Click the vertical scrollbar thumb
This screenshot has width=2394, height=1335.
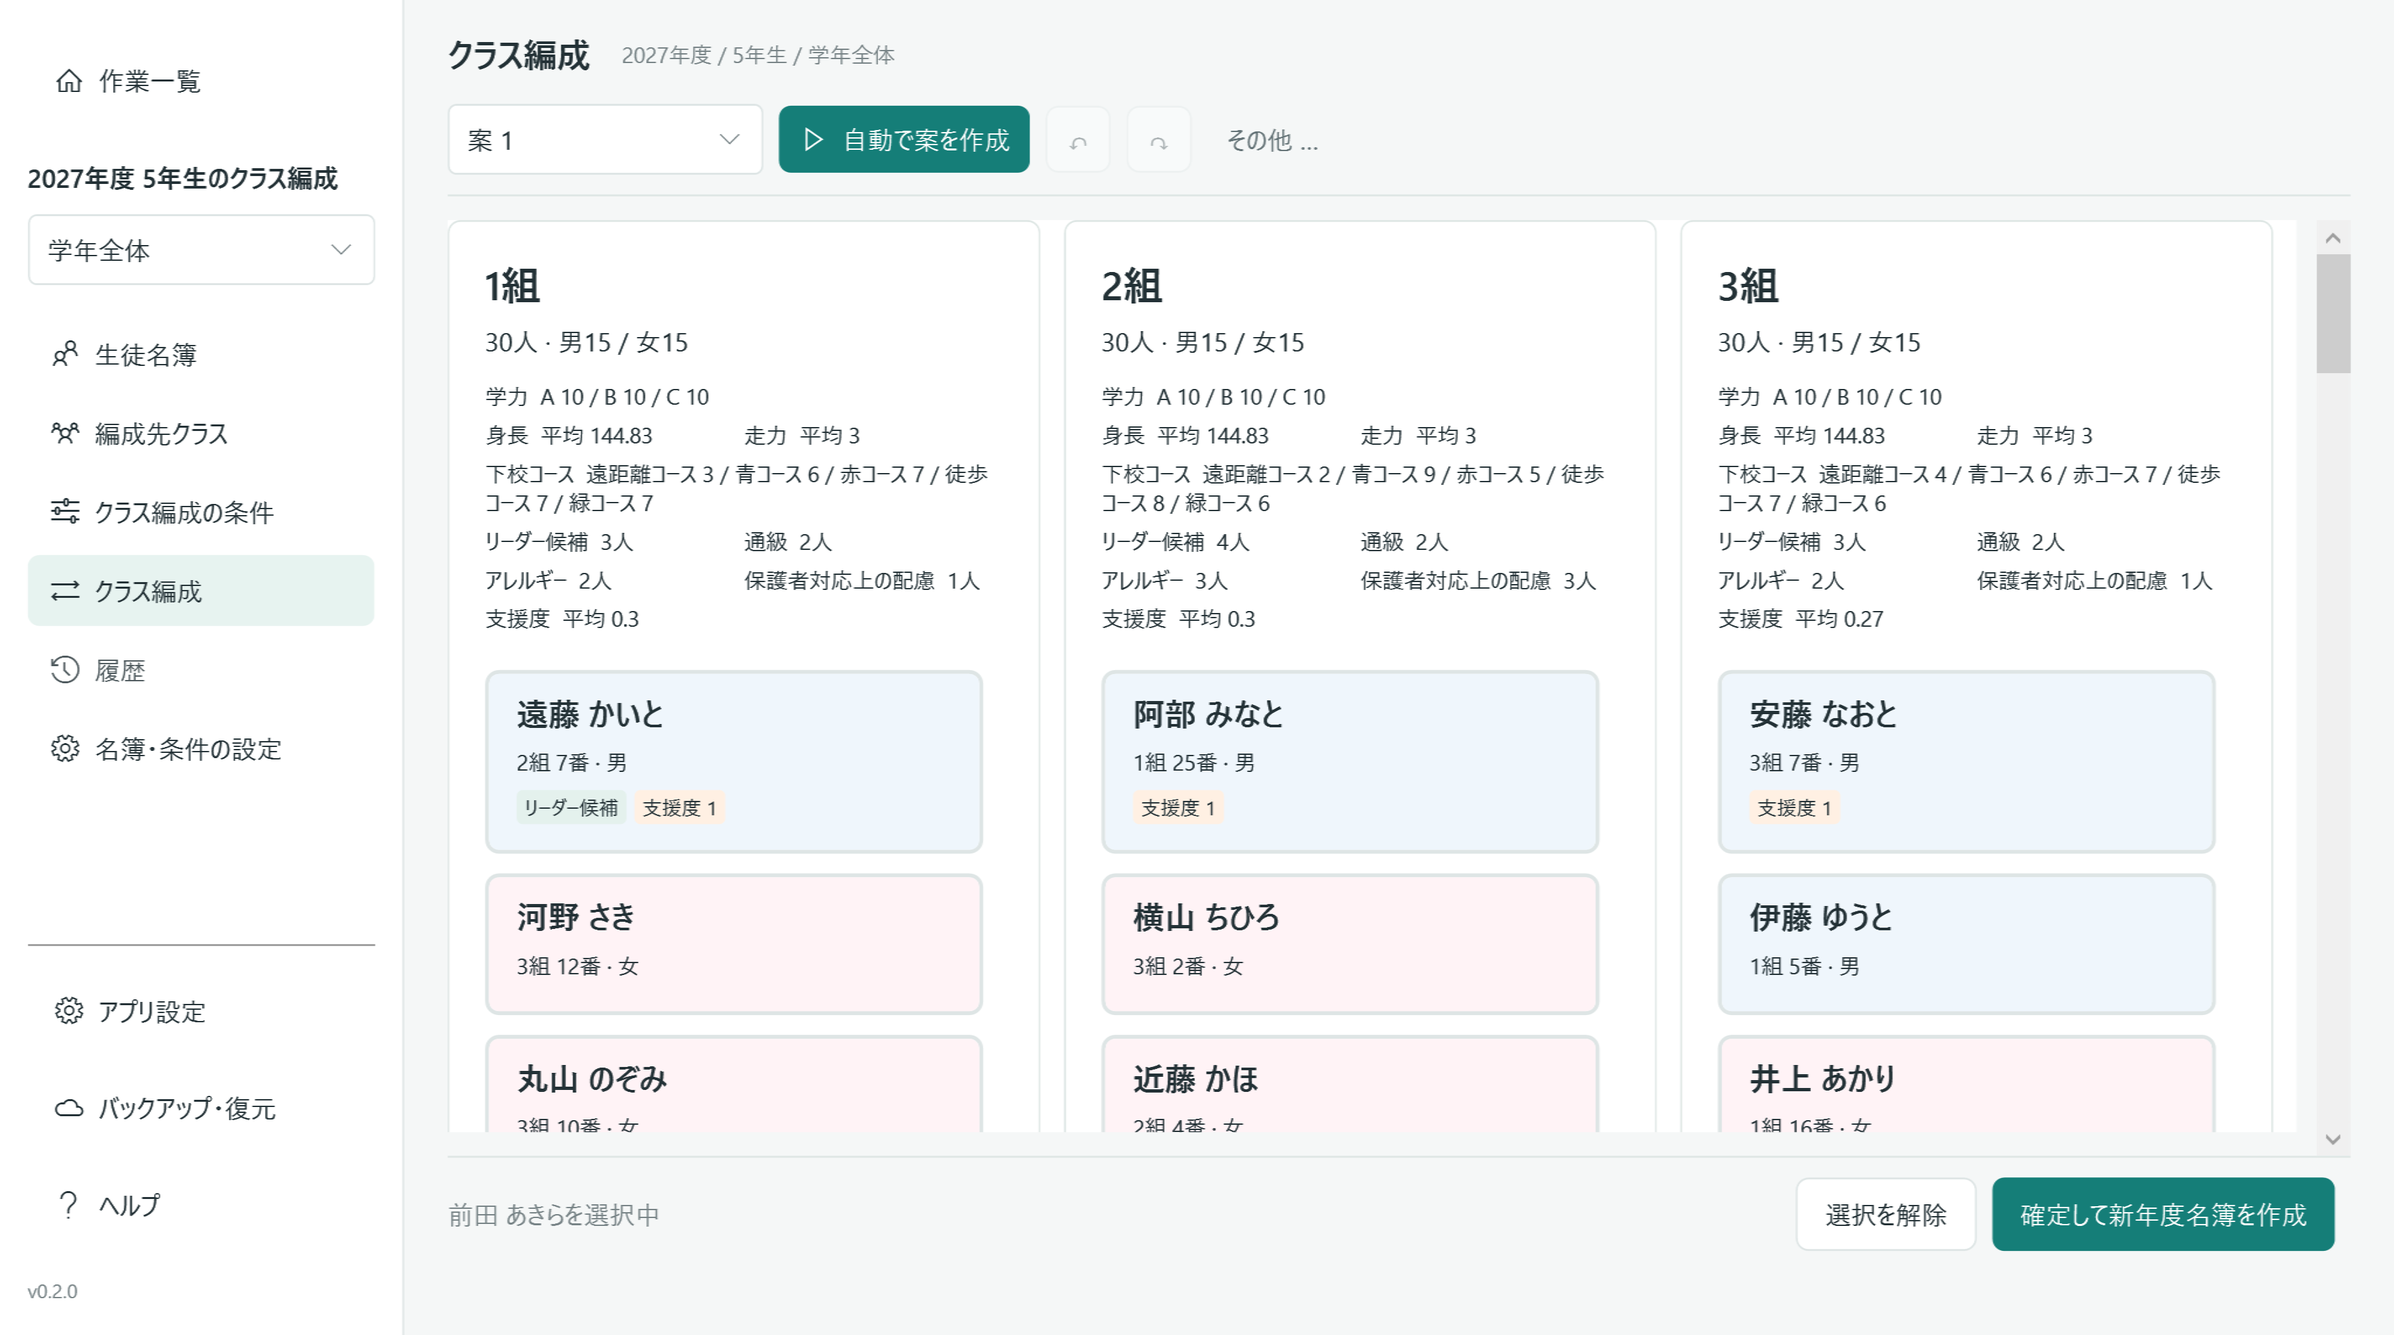(x=2333, y=314)
